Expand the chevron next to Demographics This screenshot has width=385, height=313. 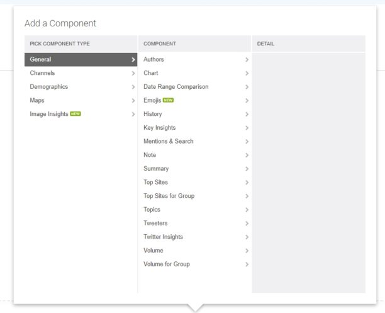point(133,87)
